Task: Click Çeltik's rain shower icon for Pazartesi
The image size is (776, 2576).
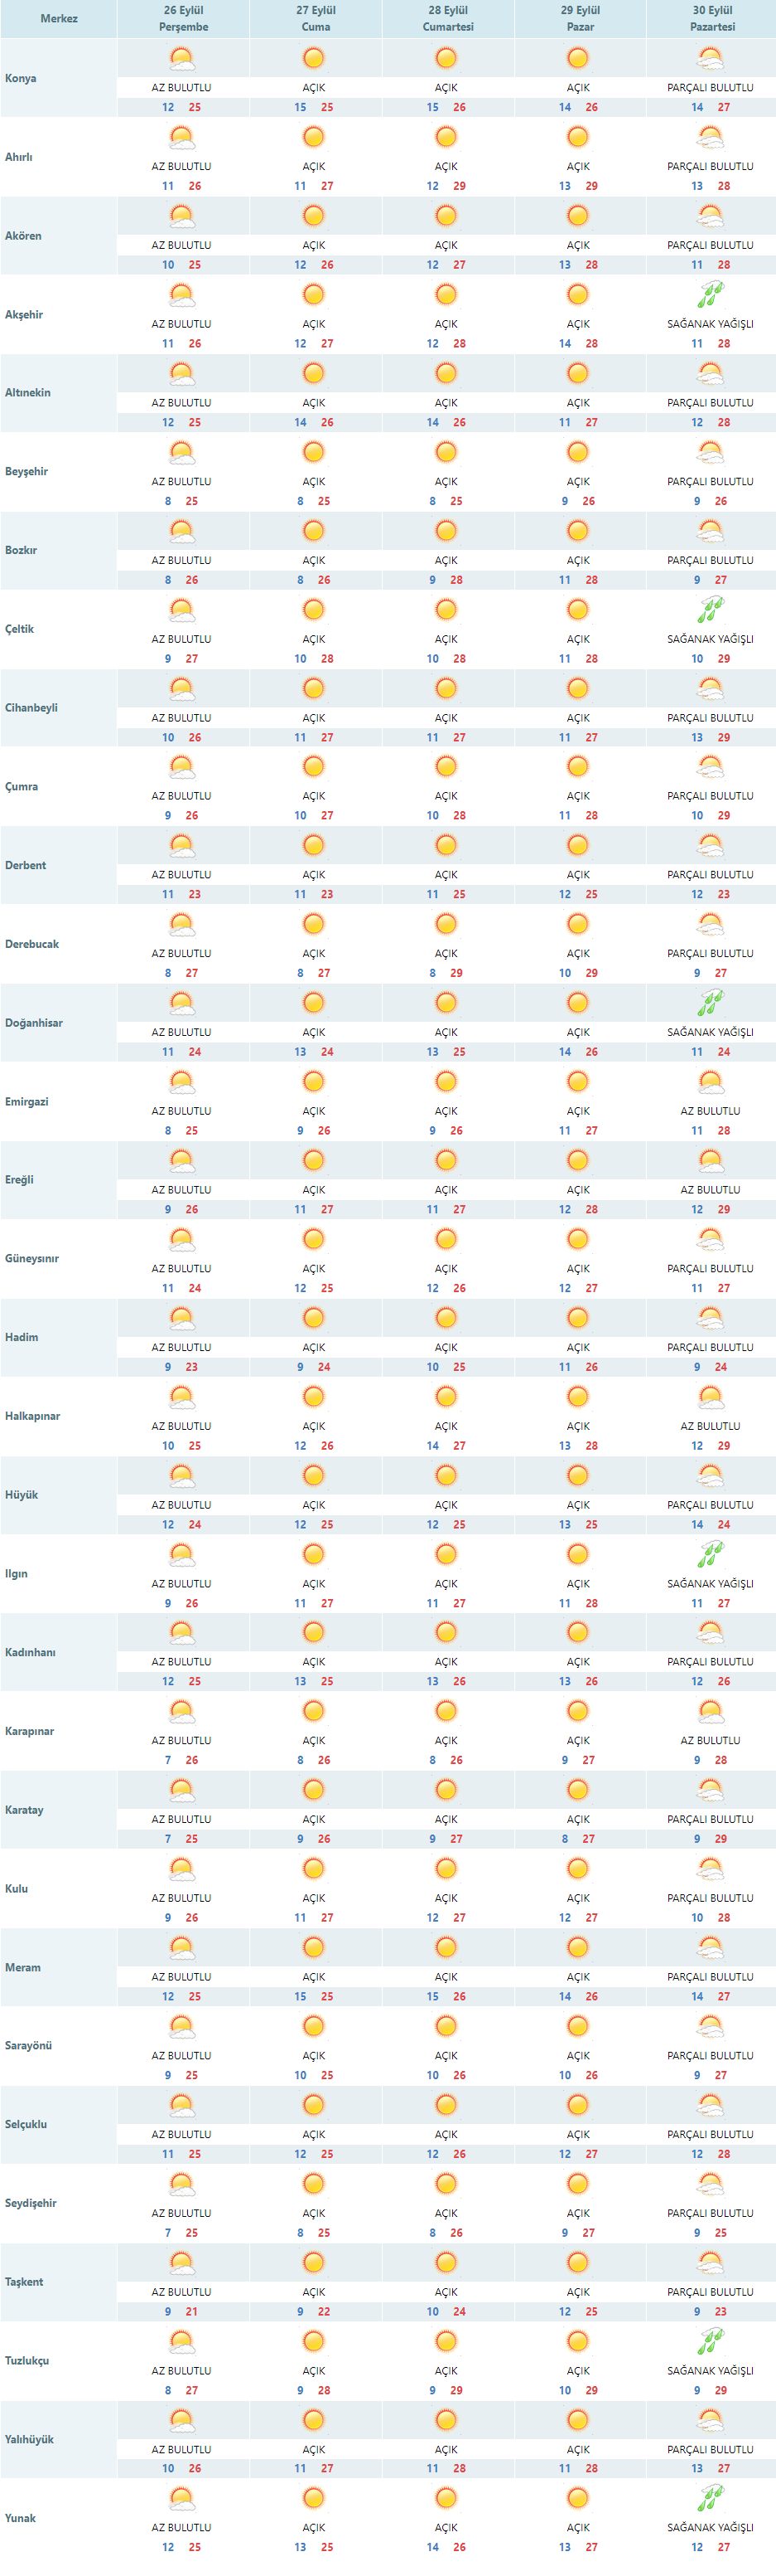Action: click(x=710, y=610)
